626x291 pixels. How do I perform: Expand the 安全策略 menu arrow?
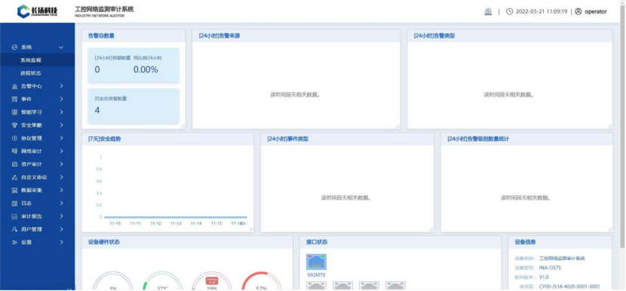pyautogui.click(x=62, y=125)
